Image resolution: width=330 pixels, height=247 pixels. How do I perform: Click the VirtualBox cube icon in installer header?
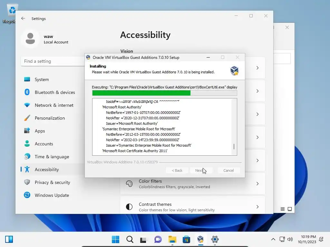coord(234,70)
